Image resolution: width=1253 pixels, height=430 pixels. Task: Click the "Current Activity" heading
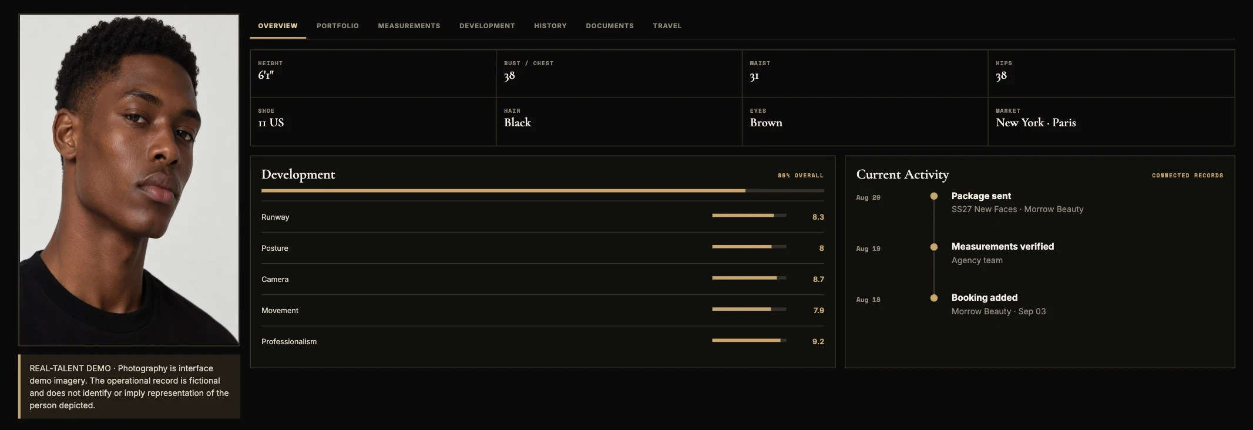(x=902, y=174)
